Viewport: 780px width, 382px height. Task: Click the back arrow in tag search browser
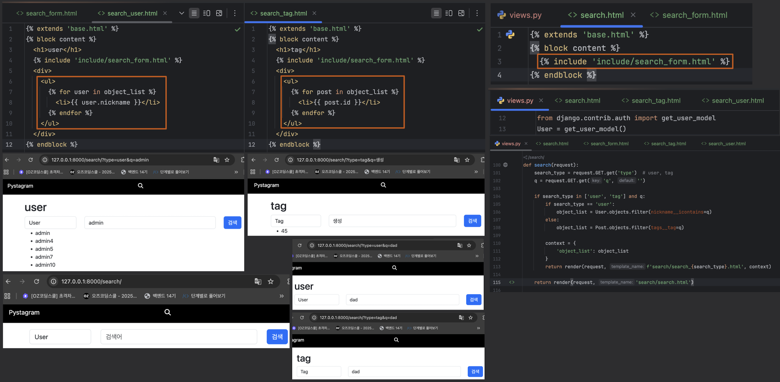tap(253, 160)
